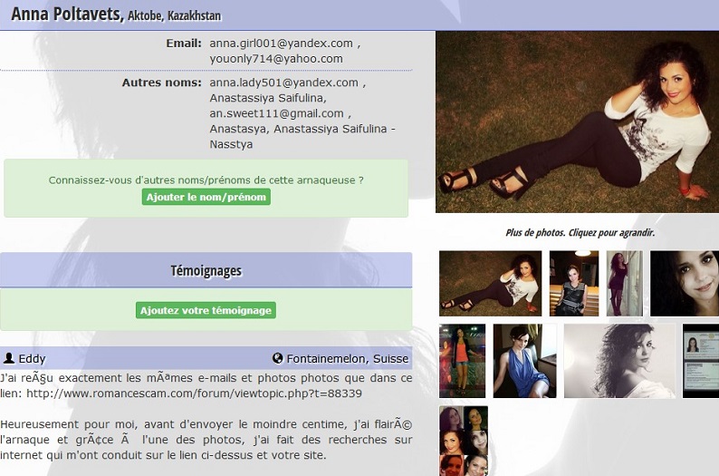Click an.sweet111@gmail.com text
The image size is (719, 476).
(x=276, y=113)
